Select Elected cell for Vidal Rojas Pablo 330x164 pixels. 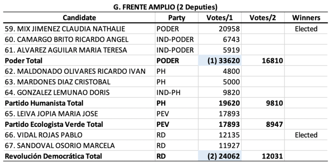point(306,135)
